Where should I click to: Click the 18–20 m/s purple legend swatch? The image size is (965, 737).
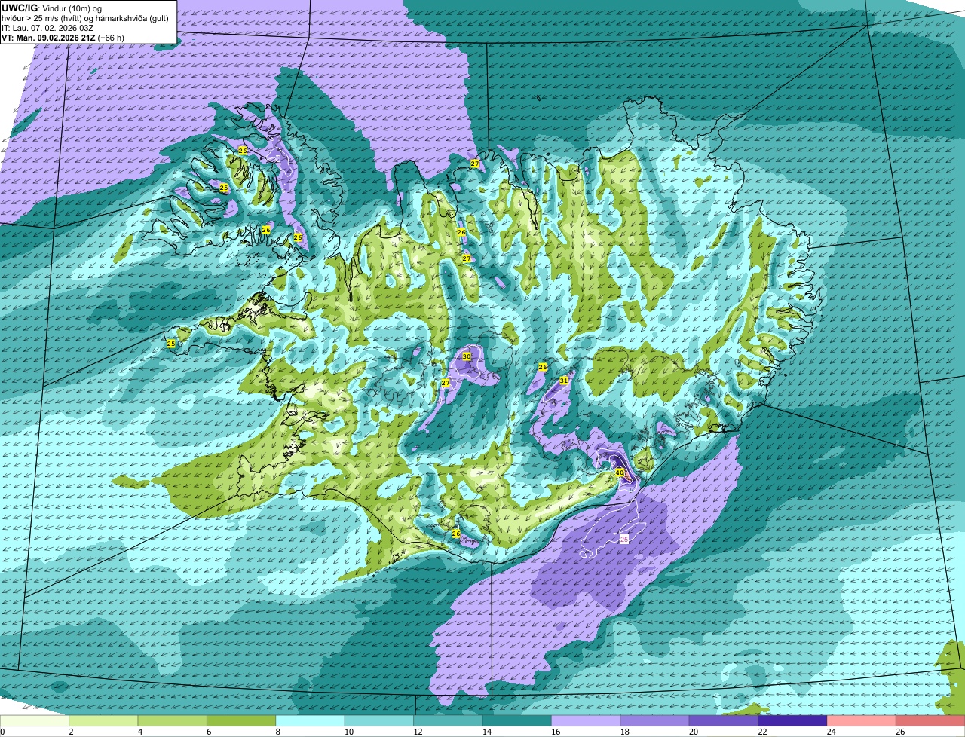655,721
